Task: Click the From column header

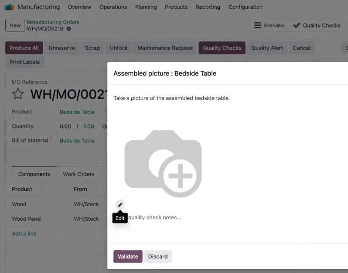Action: [x=80, y=189]
